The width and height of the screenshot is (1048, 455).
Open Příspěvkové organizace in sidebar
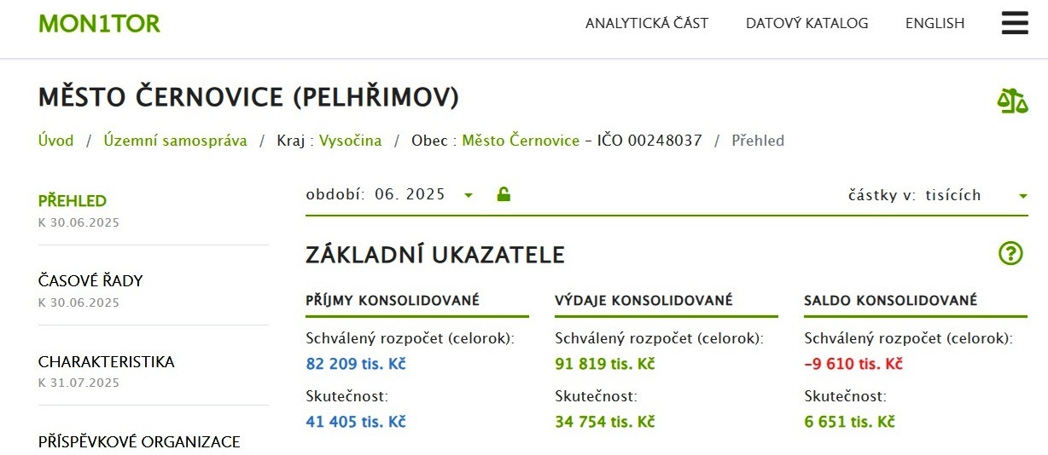point(139,441)
